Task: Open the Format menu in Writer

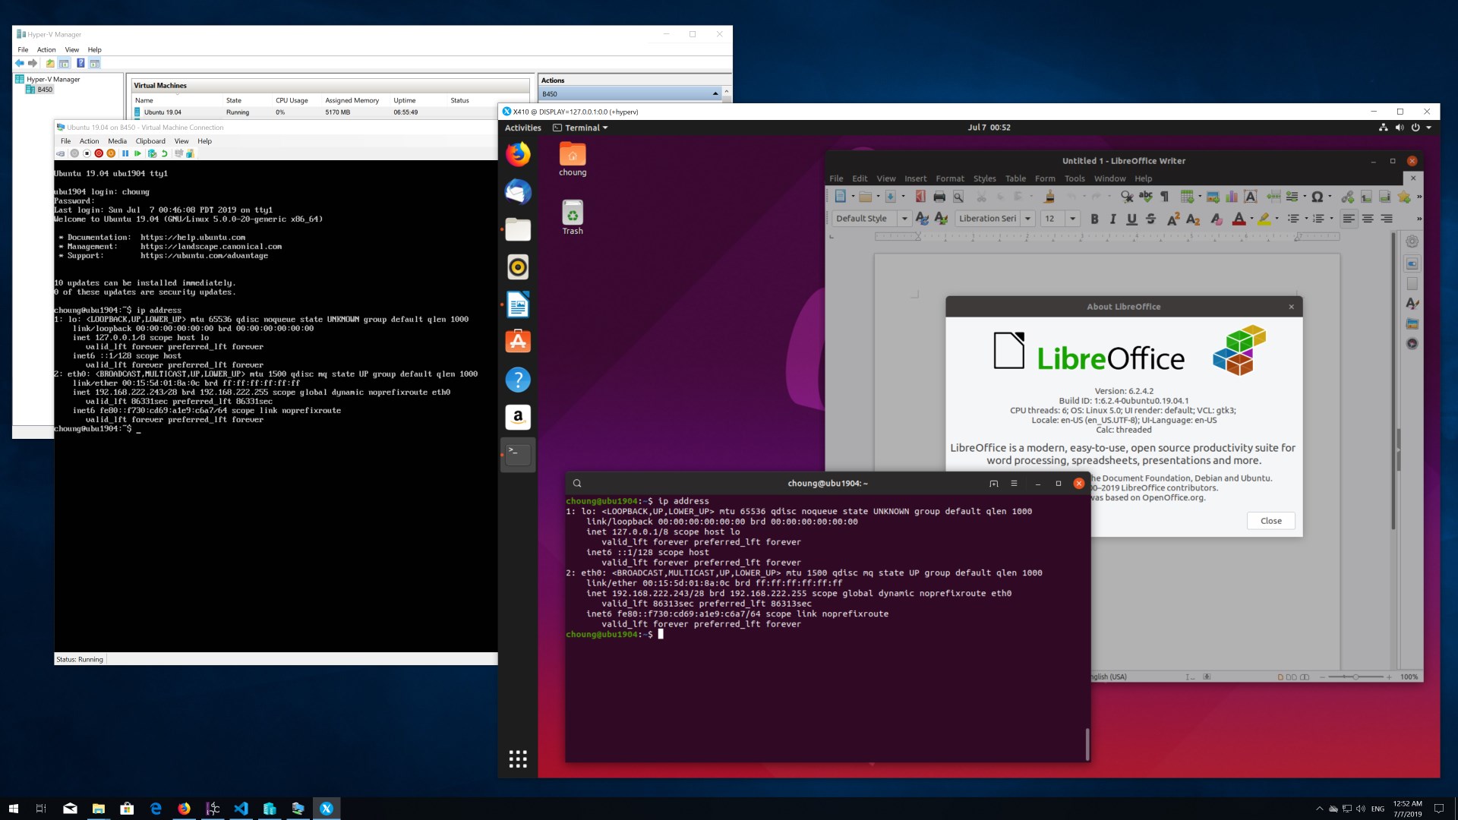Action: tap(949, 178)
